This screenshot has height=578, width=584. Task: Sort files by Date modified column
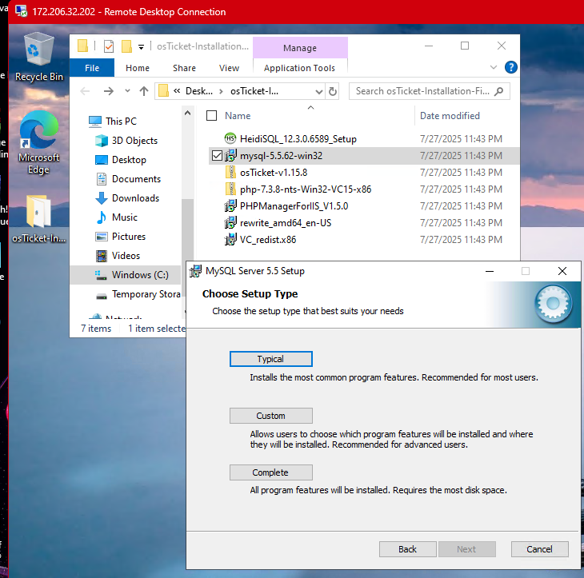[450, 116]
